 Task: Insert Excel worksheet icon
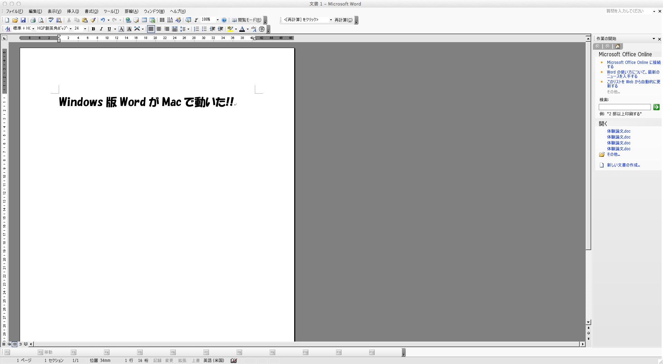point(152,20)
